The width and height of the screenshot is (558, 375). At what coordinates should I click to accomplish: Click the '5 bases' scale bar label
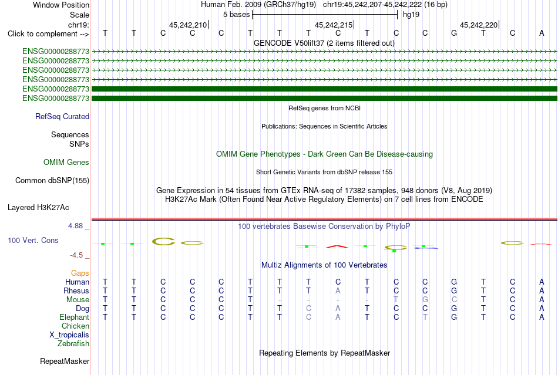pos(236,15)
